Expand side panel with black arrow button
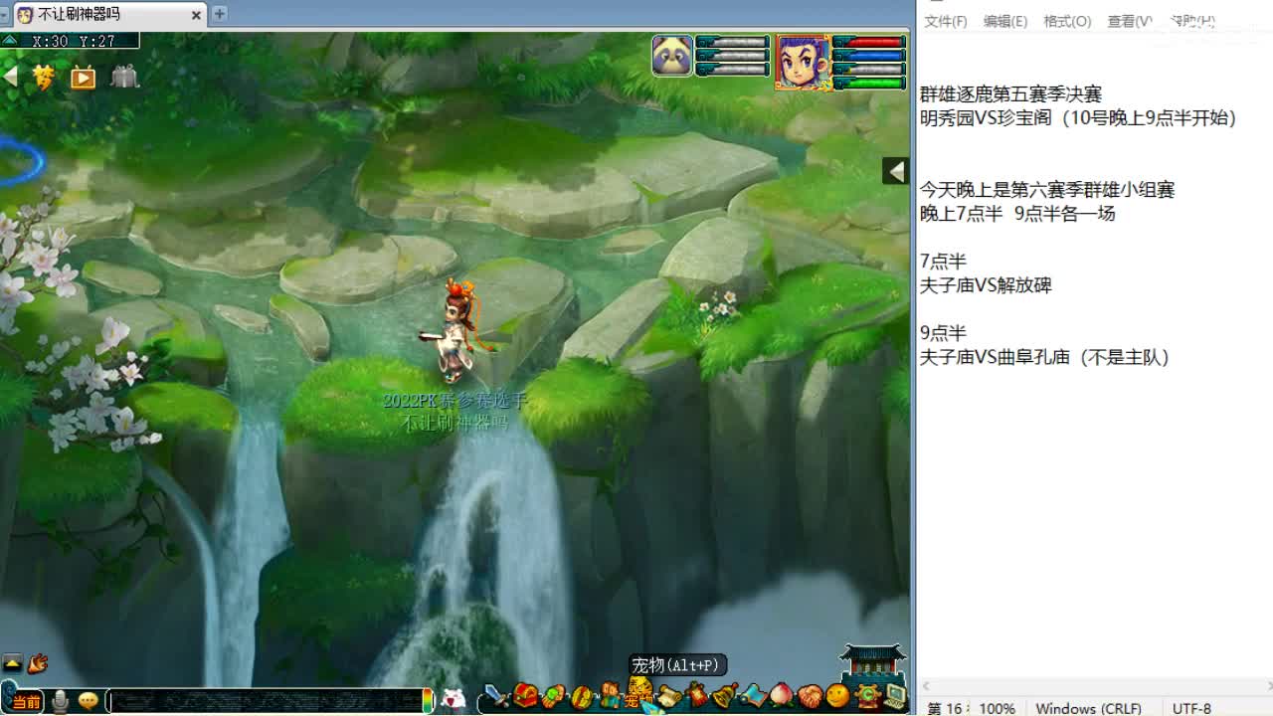1273x716 pixels. click(x=895, y=171)
